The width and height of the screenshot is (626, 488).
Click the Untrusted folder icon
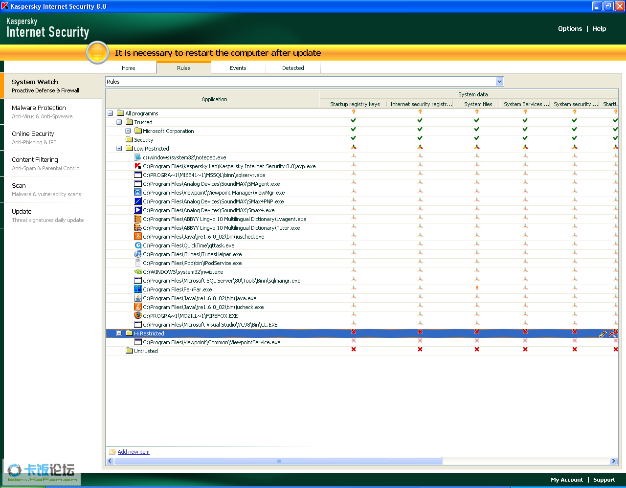click(129, 351)
